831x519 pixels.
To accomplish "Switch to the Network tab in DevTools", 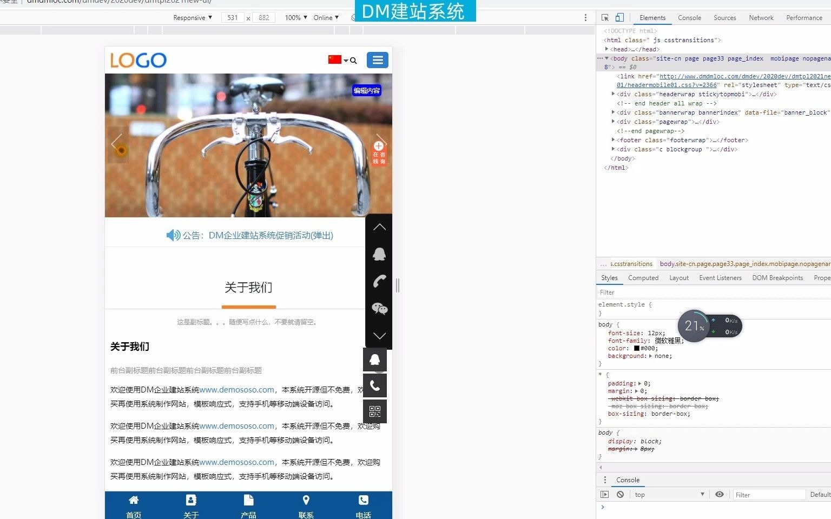I will [761, 17].
